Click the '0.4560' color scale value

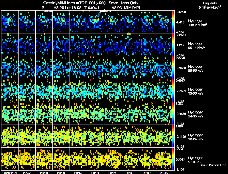pyautogui.click(x=181, y=114)
